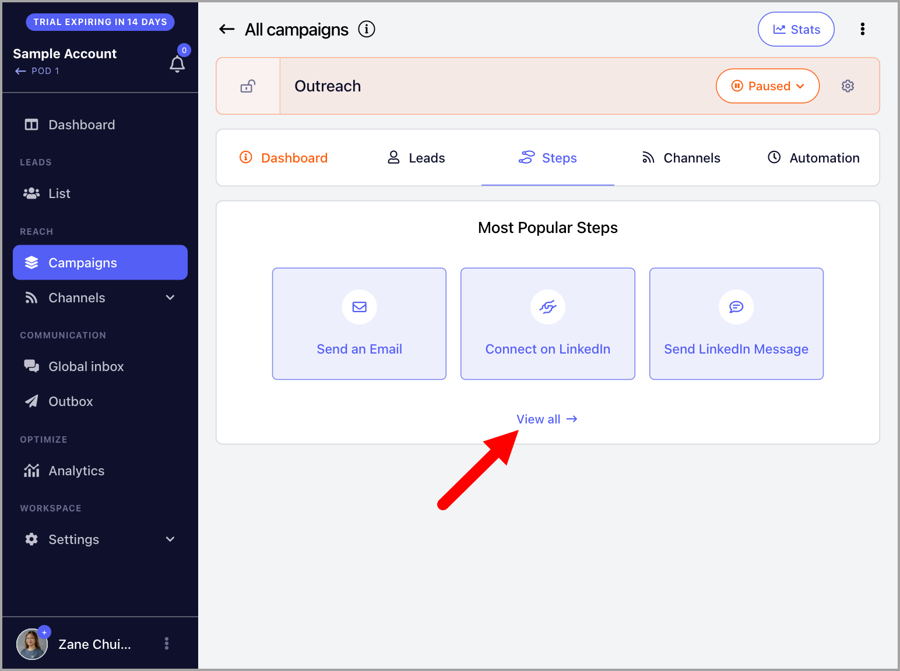Screen dimensions: 900x671
Task: Click the arrow next to View all
Action: coord(572,419)
